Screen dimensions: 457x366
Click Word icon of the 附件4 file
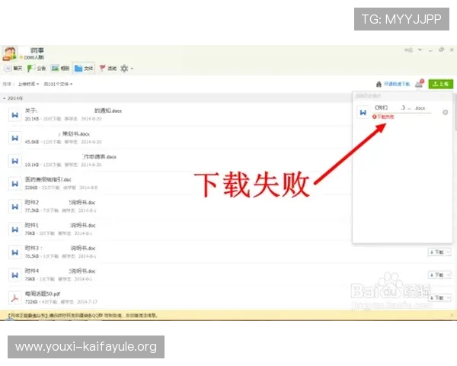(x=15, y=275)
